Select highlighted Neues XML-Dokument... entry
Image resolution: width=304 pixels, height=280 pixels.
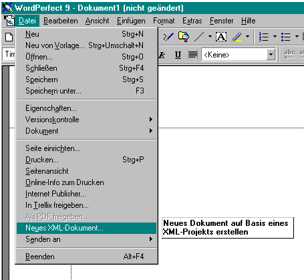tap(86, 228)
